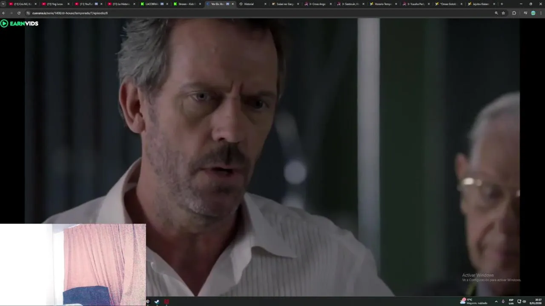This screenshot has width=545, height=306.
Task: Close the Historial tab
Action: [x=265, y=4]
